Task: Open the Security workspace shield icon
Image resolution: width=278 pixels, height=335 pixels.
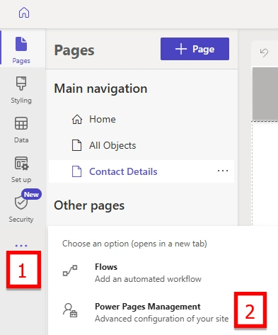Action: [x=21, y=203]
